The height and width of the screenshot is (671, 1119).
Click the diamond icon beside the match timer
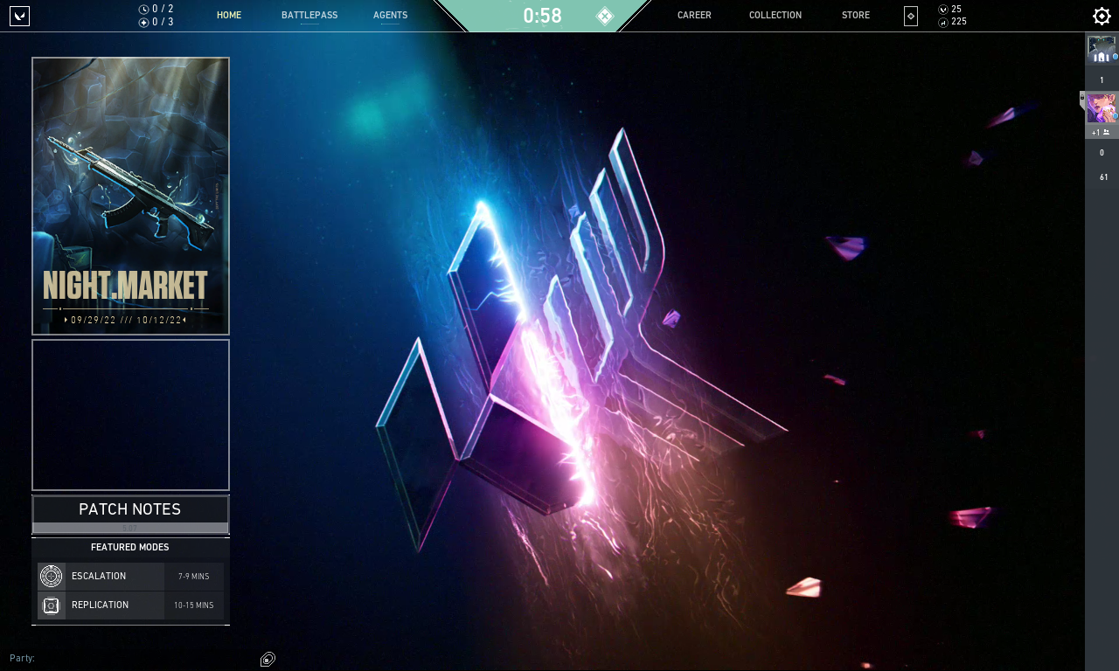coord(605,16)
